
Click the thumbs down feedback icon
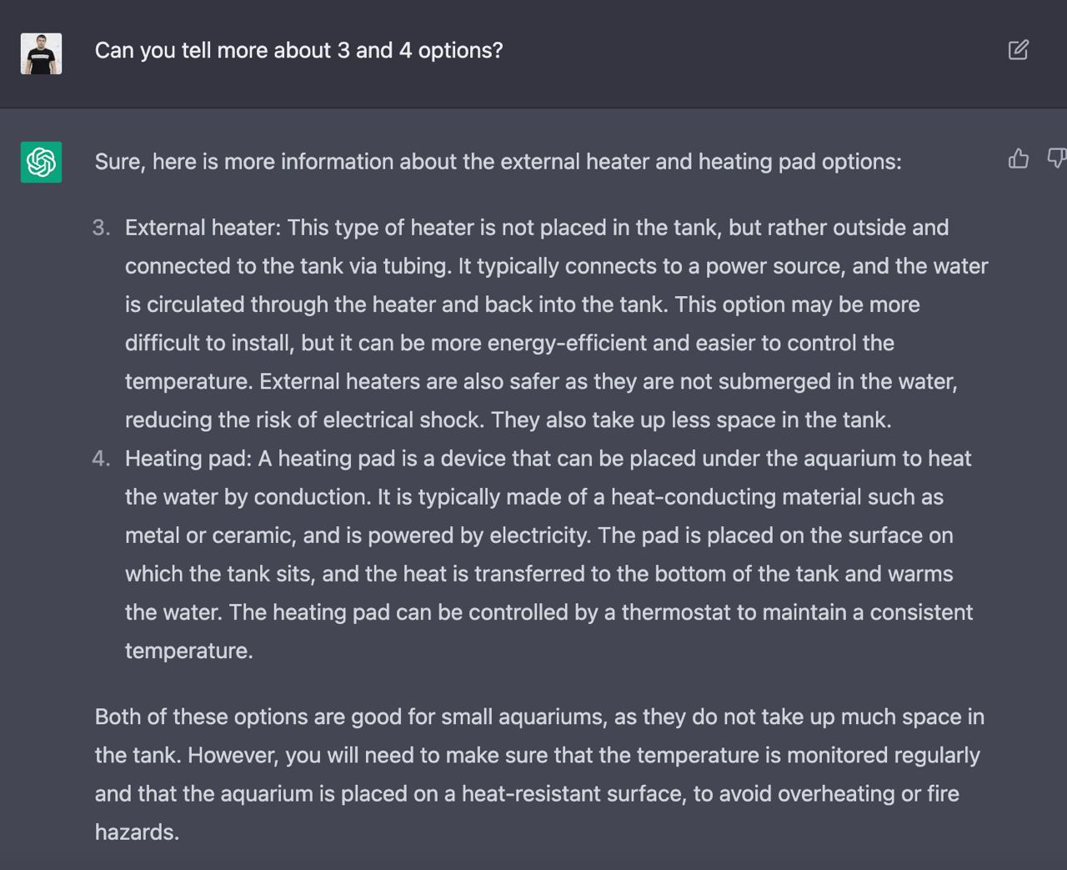1056,158
